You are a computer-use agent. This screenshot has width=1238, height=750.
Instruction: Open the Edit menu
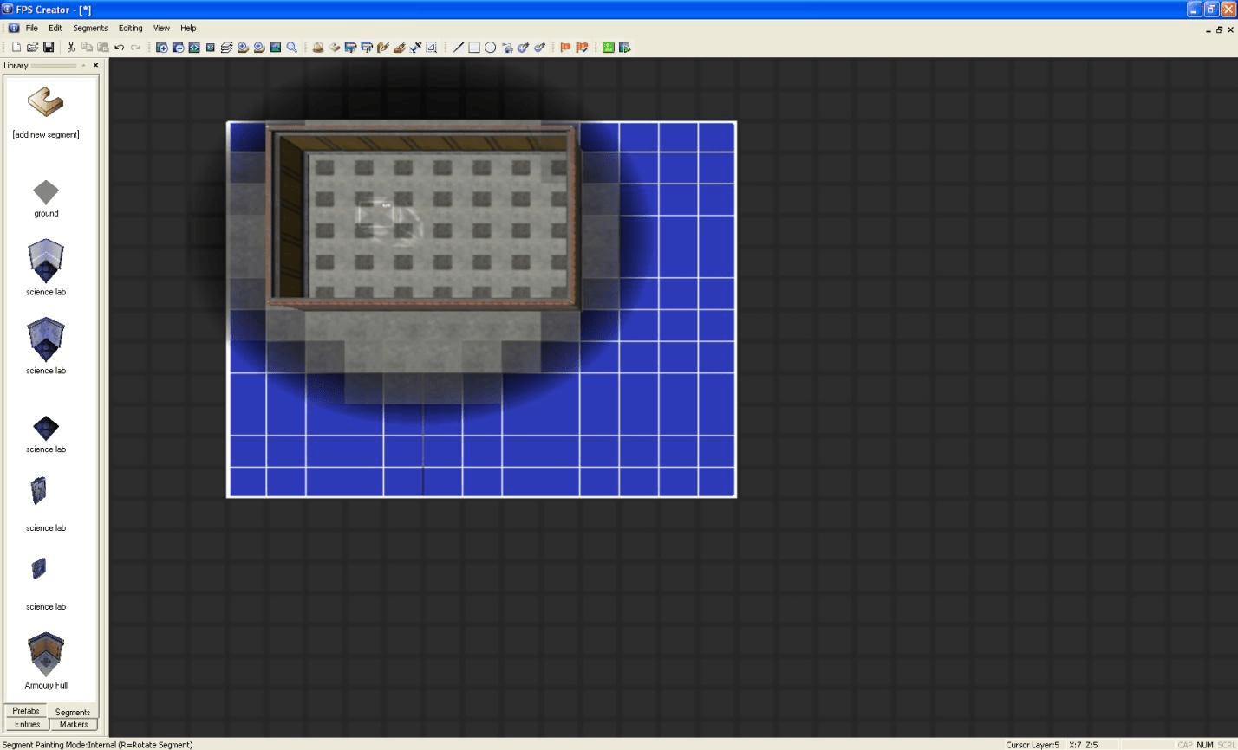pos(55,28)
